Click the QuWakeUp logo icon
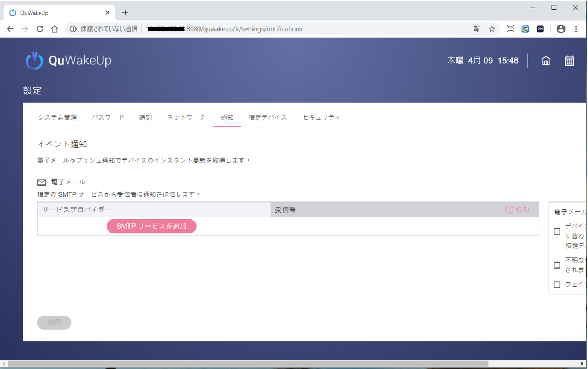588x369 pixels. pyautogui.click(x=34, y=61)
